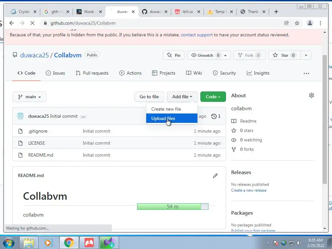Star the Collabvm repository

point(284,55)
